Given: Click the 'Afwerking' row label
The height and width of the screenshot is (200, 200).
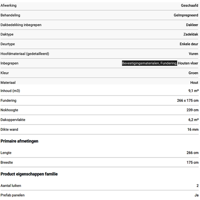Looking at the screenshot, I should [8, 5].
